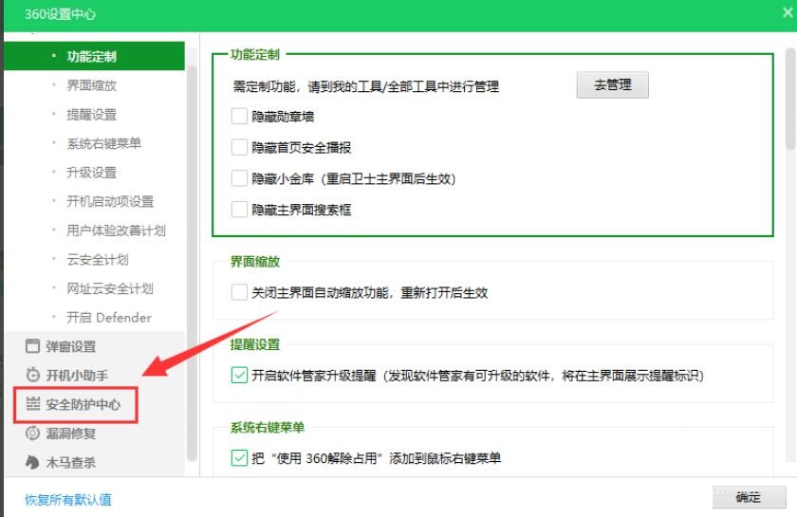Screen dimensions: 797x517
Task: Toggle 隐藏主界面搜索框 checkbox
Action: click(239, 210)
